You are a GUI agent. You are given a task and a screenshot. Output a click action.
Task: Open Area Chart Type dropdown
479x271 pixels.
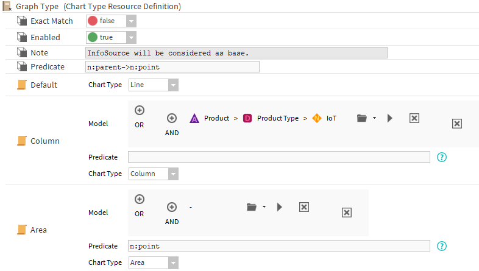point(173,263)
